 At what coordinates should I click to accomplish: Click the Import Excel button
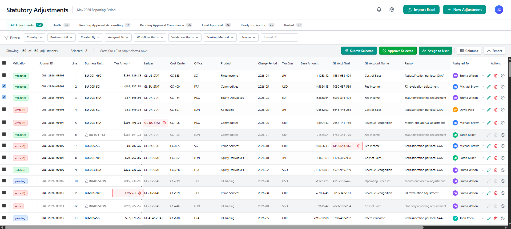click(421, 10)
